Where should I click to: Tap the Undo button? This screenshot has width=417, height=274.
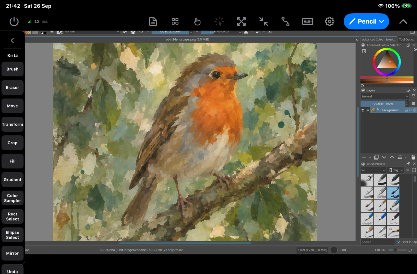point(13,270)
